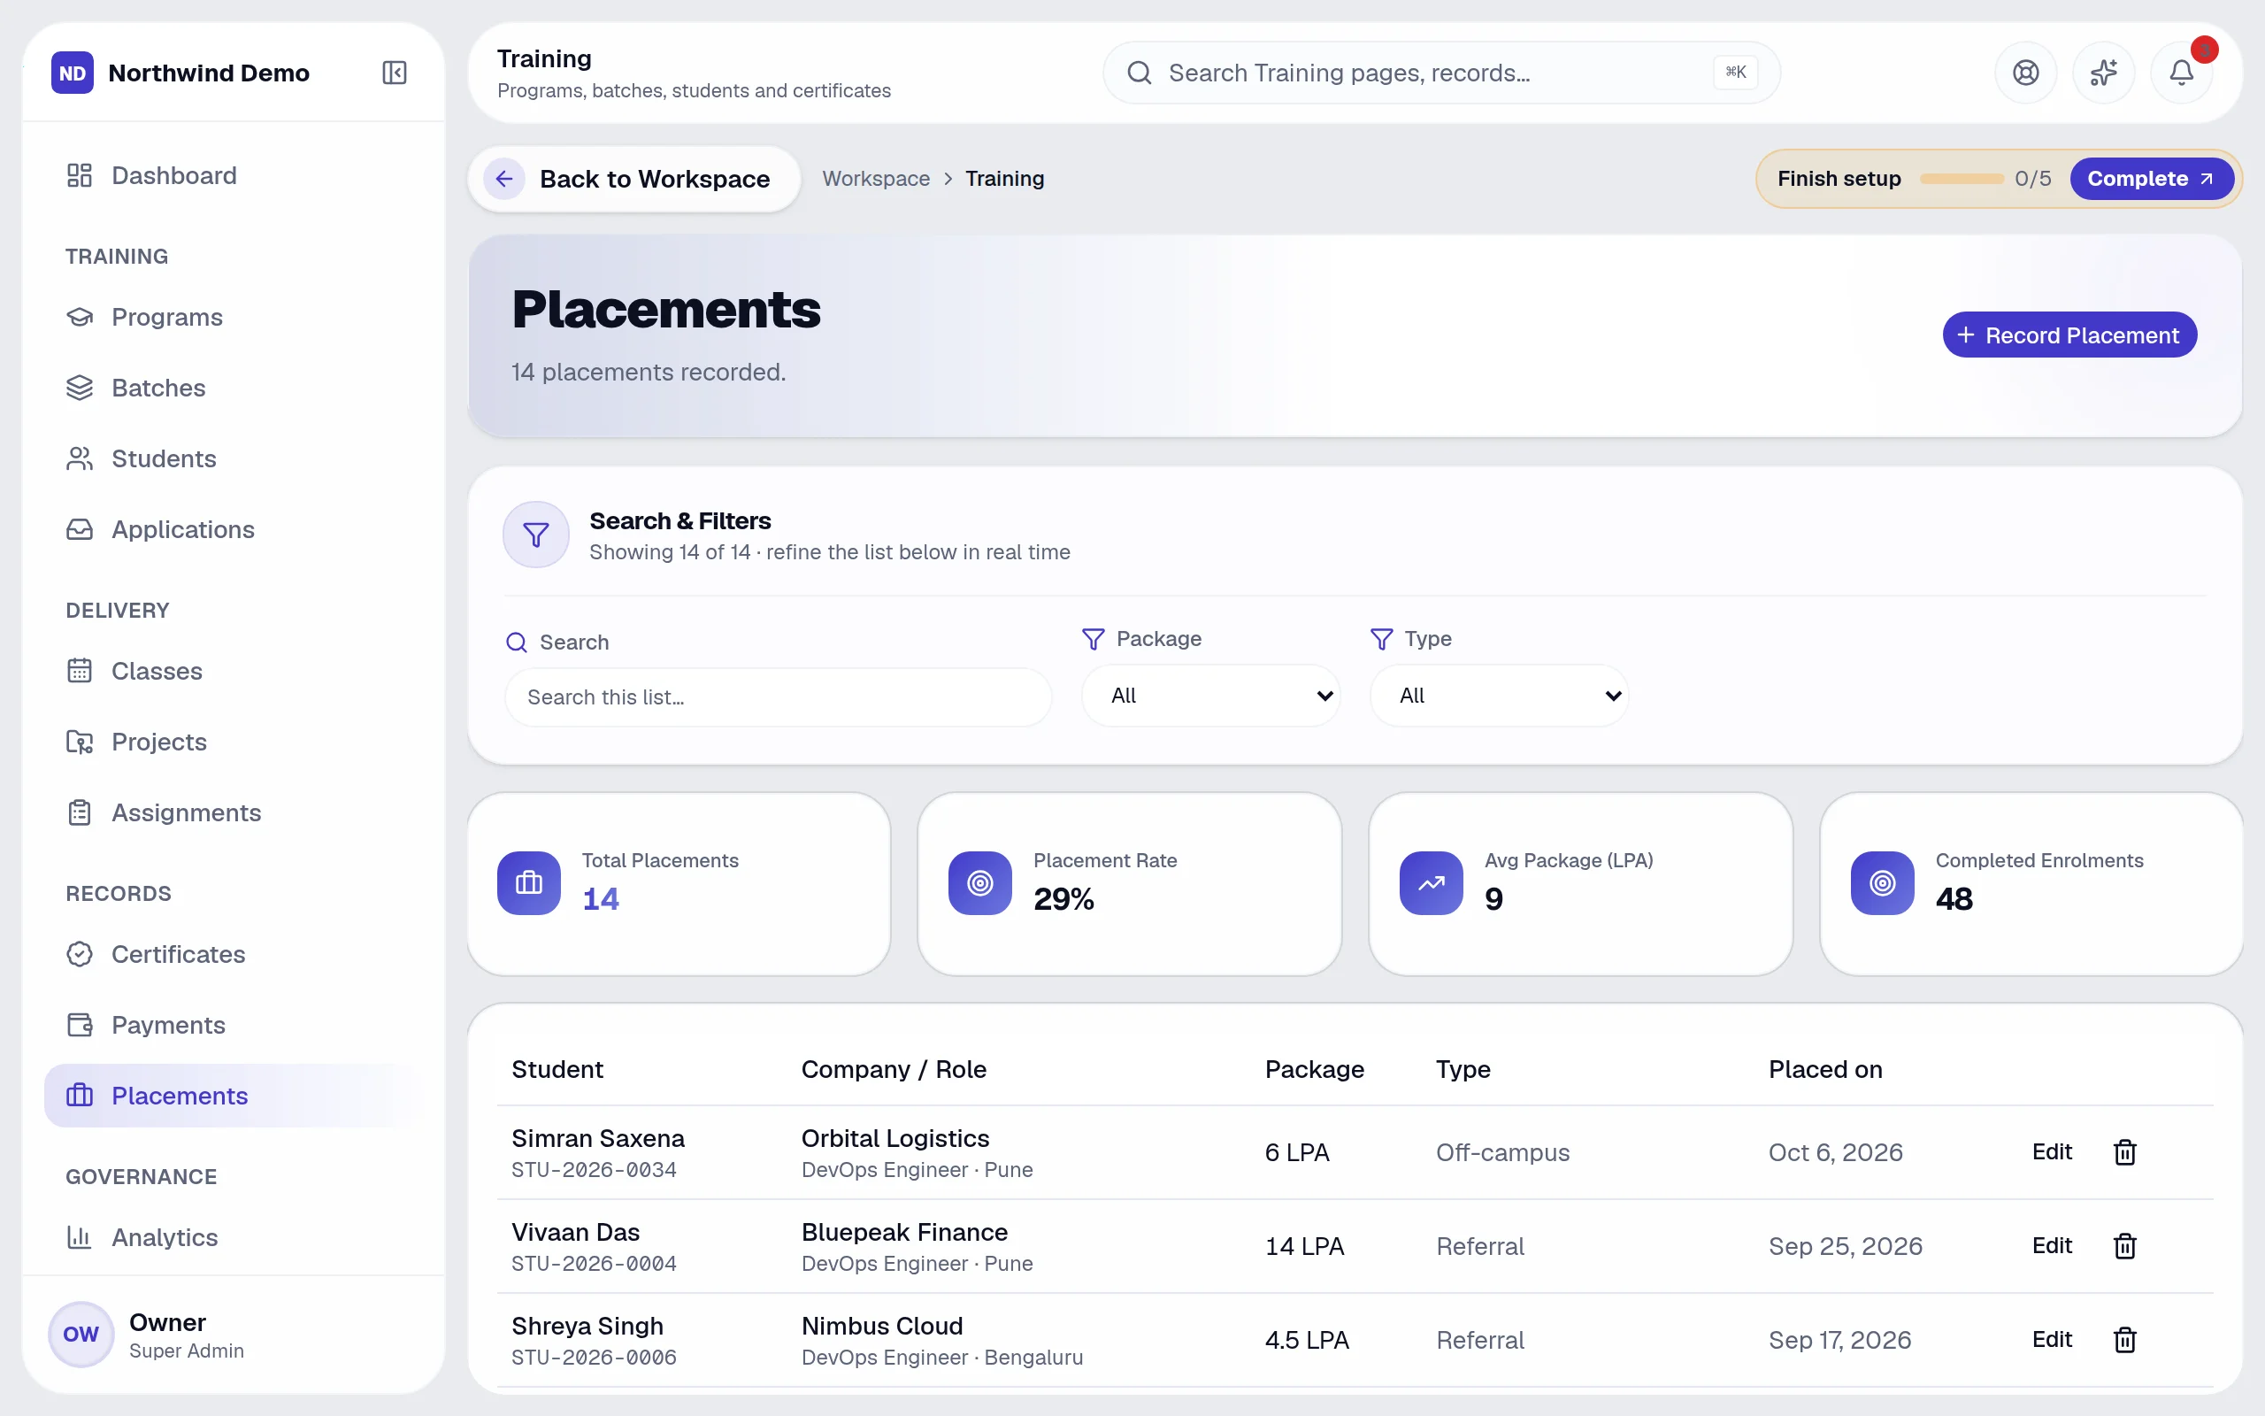The width and height of the screenshot is (2265, 1416).
Task: Click the Finish setup progress bar
Action: coord(1962,179)
